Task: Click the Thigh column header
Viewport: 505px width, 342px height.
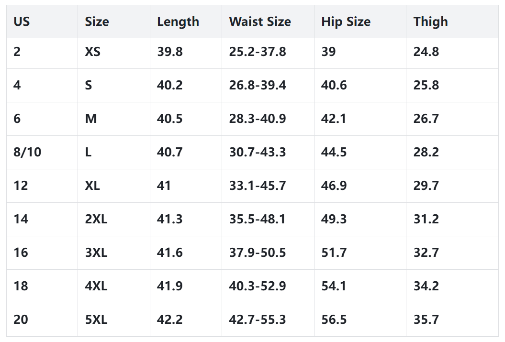Action: pos(430,22)
